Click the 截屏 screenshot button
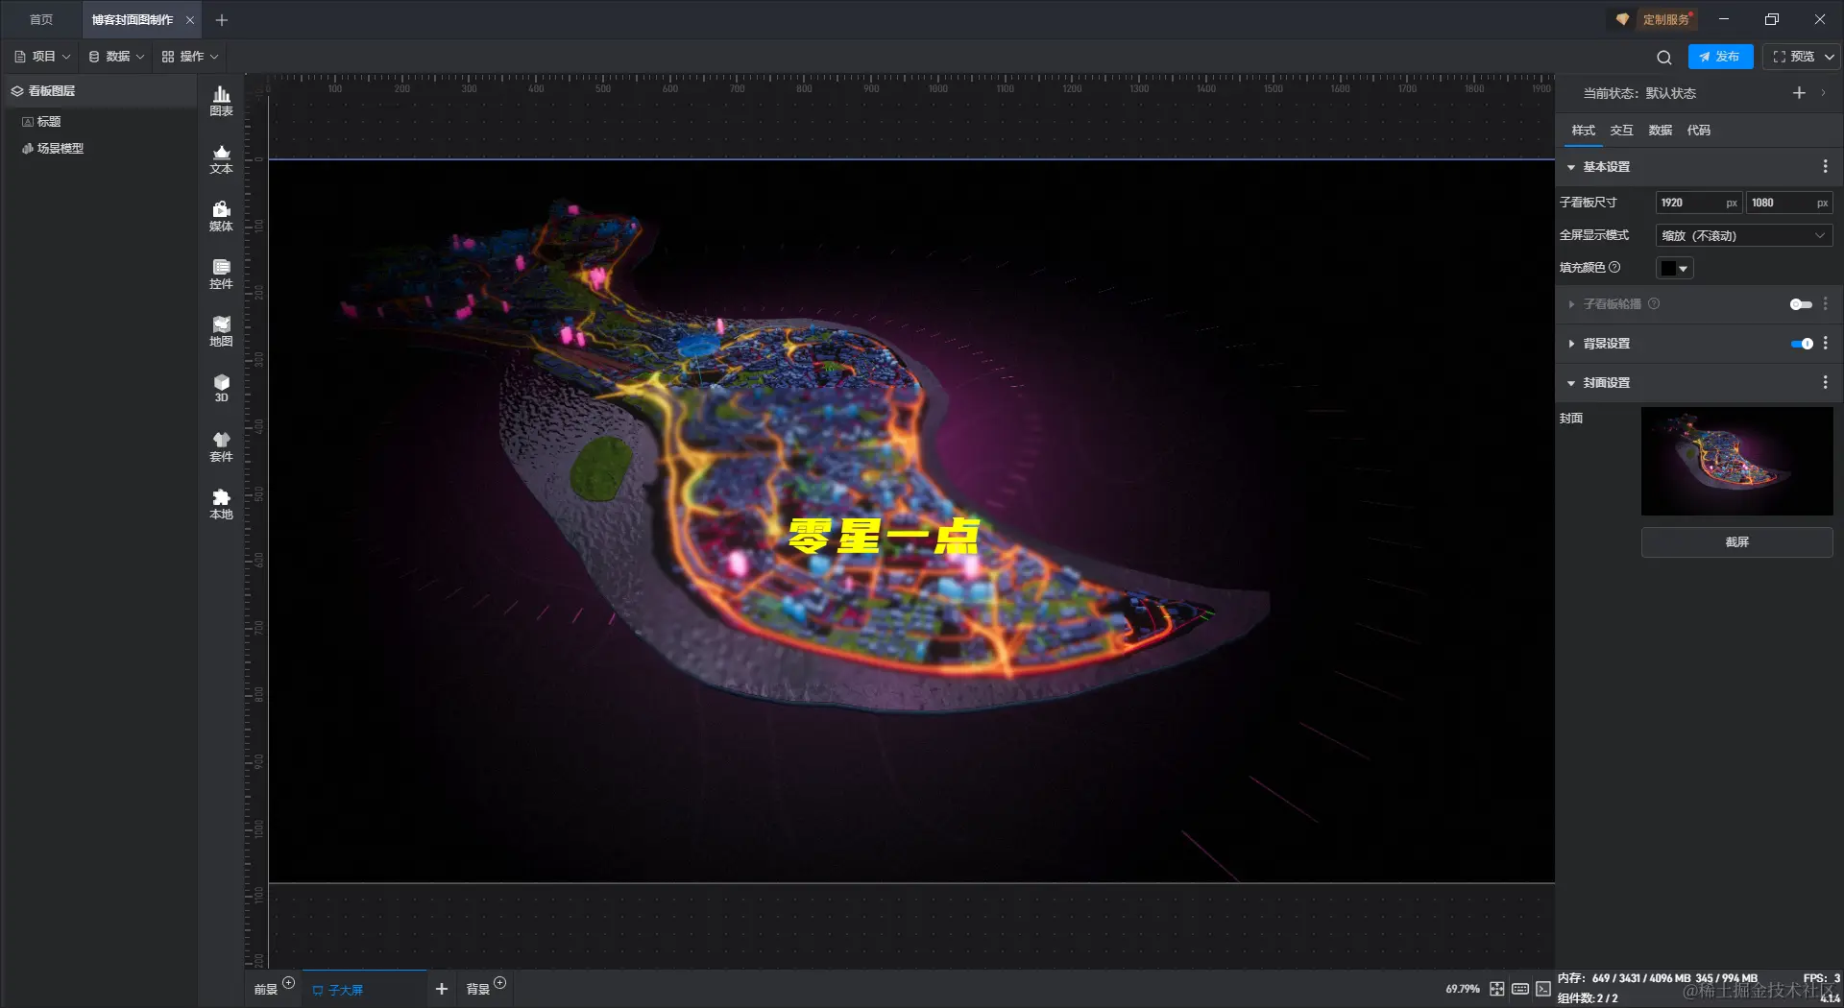The image size is (1844, 1008). coord(1736,542)
